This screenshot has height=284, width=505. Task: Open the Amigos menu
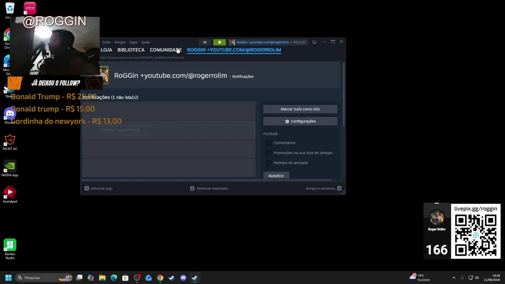click(120, 42)
